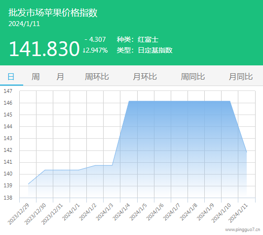The width and height of the screenshot is (263, 235).
Task: Click the down arrow beside 2.947%
Action: click(x=84, y=50)
